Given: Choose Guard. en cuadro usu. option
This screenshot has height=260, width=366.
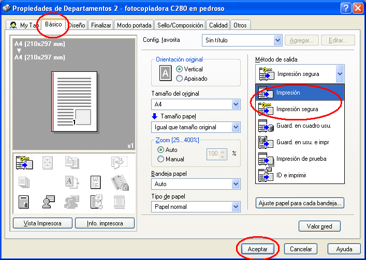Looking at the screenshot, I should point(300,126).
